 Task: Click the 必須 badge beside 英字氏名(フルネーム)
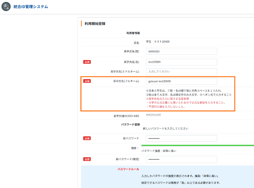[87, 81]
